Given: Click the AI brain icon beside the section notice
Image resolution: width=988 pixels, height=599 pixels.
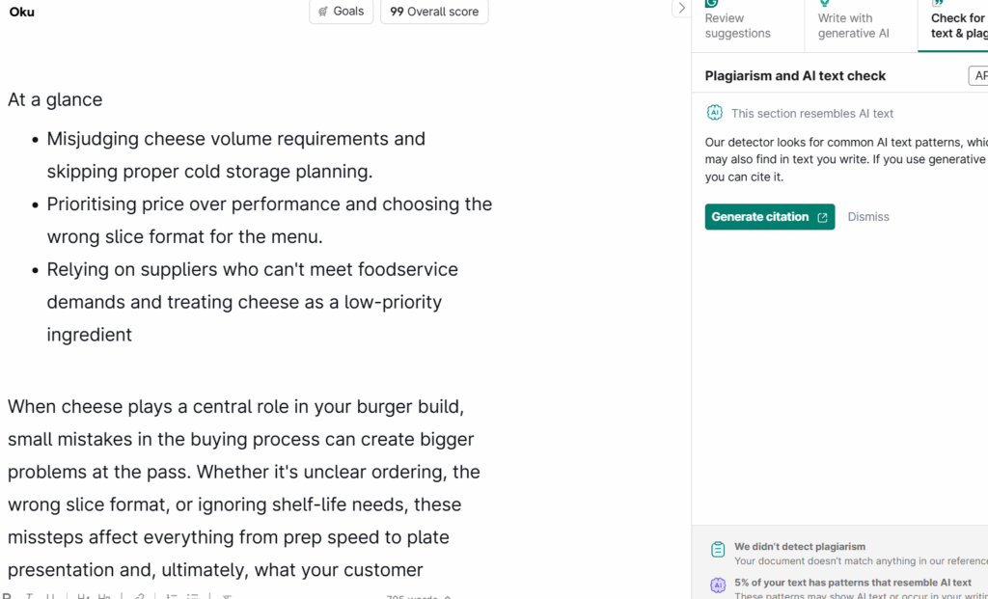Looking at the screenshot, I should (715, 113).
